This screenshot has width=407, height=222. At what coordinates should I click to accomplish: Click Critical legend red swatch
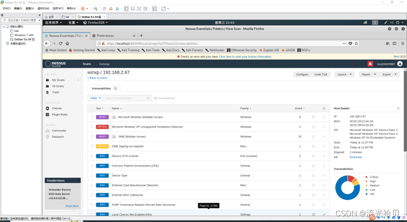click(x=366, y=177)
